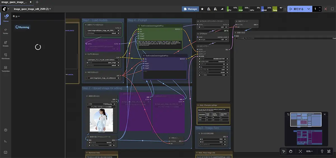The image size is (336, 158).
Task: Open the Models sidebar panel
Action: coord(5,44)
